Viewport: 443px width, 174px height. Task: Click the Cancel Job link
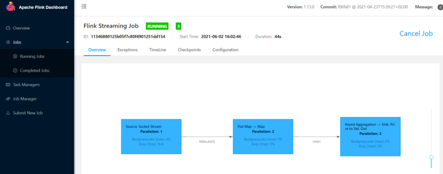tap(416, 34)
